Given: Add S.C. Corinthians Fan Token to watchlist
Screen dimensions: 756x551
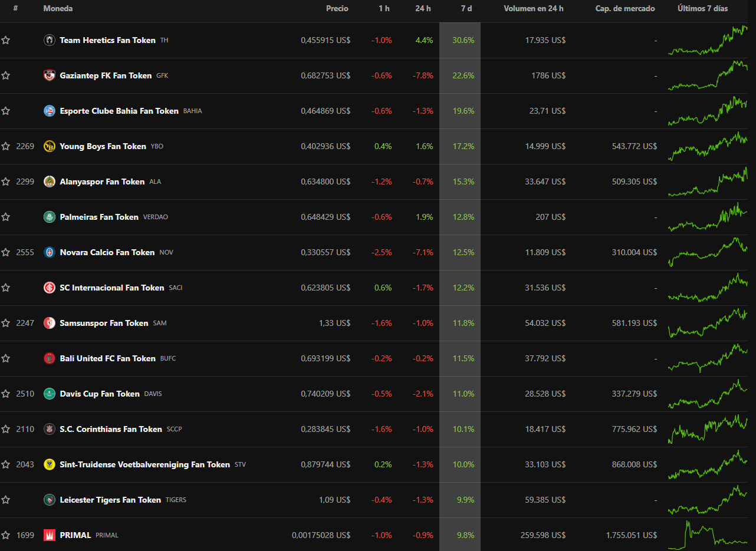Looking at the screenshot, I should 6,429.
